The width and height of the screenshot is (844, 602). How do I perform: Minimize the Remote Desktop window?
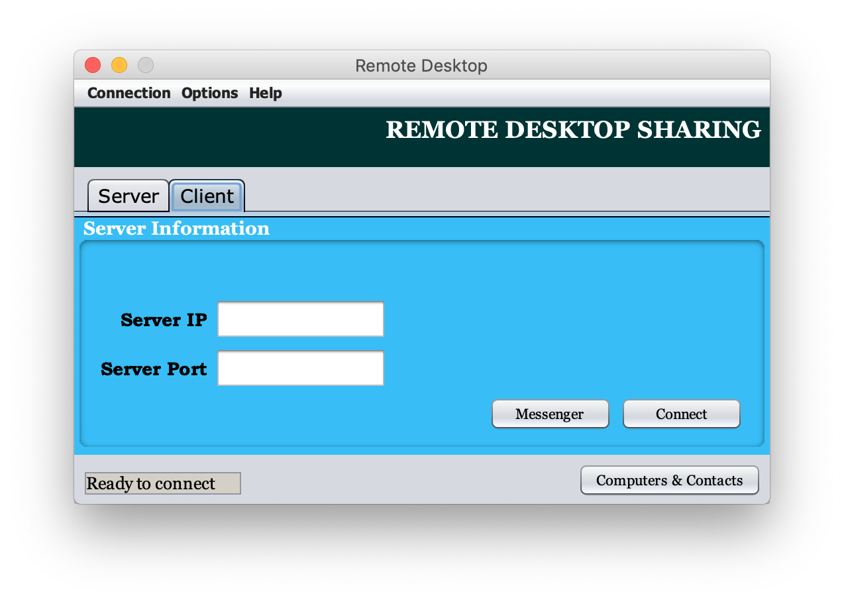pyautogui.click(x=119, y=65)
